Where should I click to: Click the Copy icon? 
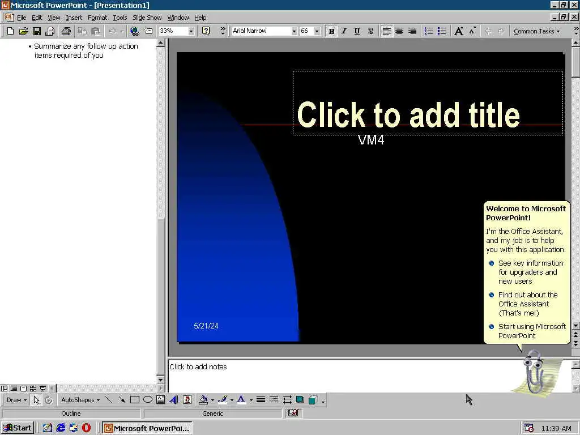coord(82,32)
